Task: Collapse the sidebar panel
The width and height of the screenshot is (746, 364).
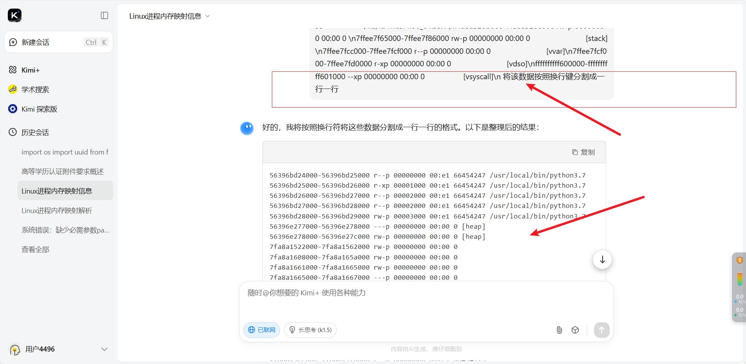Action: coord(104,15)
